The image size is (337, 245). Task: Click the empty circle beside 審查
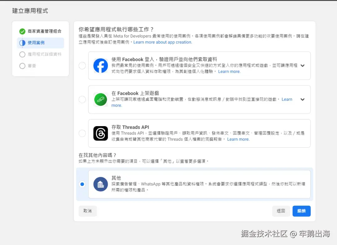coord(22,65)
